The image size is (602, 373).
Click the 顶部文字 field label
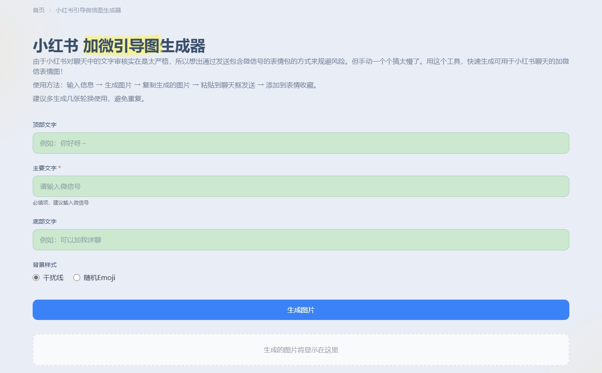(x=45, y=125)
